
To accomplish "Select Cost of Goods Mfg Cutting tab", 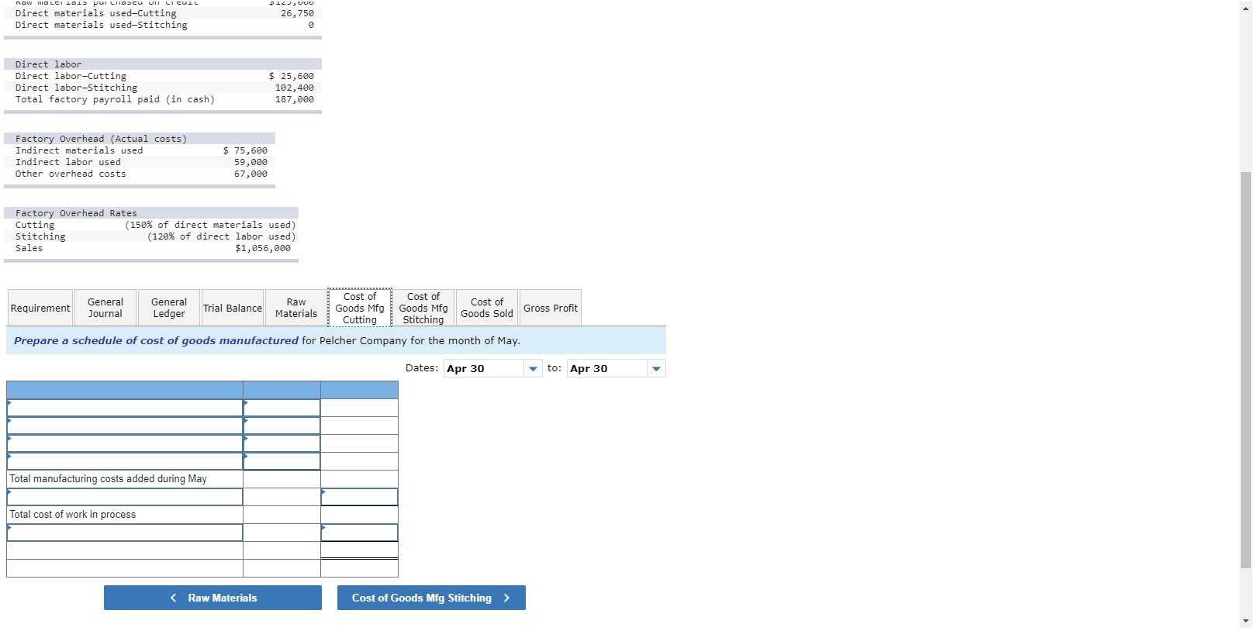I will tap(360, 308).
